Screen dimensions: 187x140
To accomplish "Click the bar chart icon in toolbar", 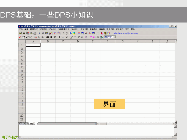I will click(71, 33).
